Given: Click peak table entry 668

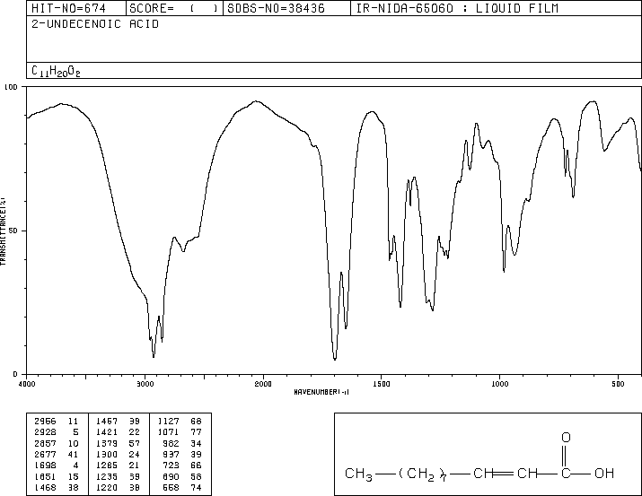Looking at the screenshot, I should pos(171,488).
